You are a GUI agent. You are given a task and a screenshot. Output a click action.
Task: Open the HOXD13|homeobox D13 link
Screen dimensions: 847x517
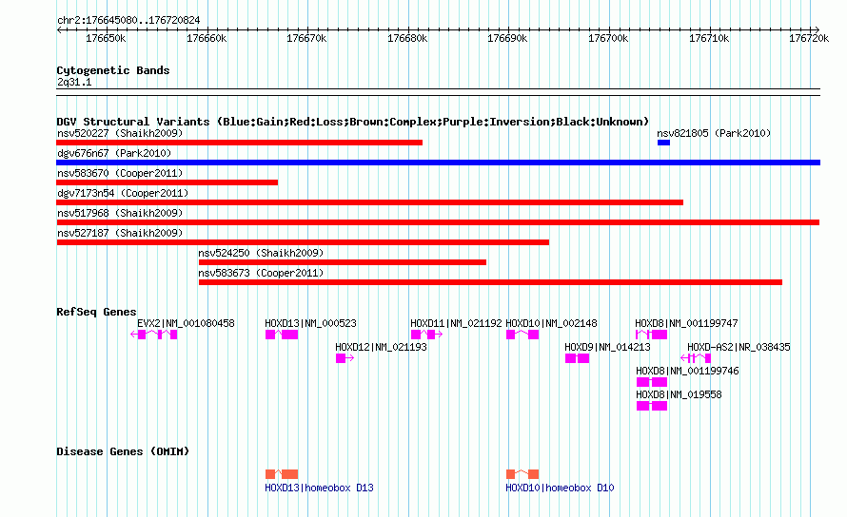pos(319,488)
